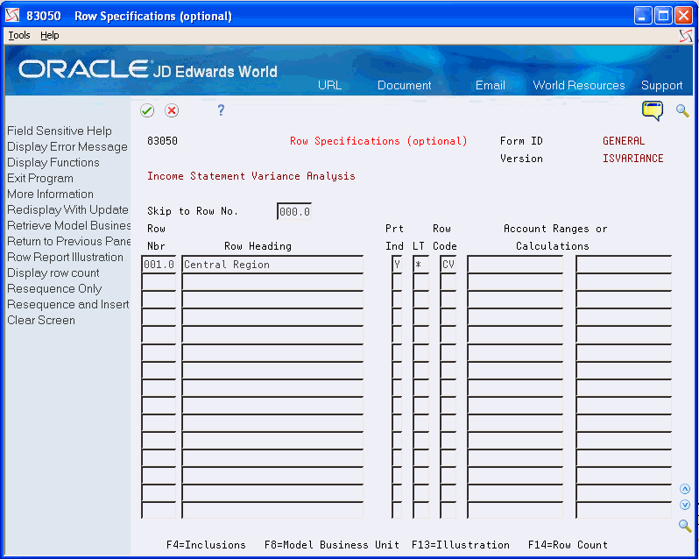
Task: Click the magnifier icon below scroll arrows
Action: [x=685, y=525]
